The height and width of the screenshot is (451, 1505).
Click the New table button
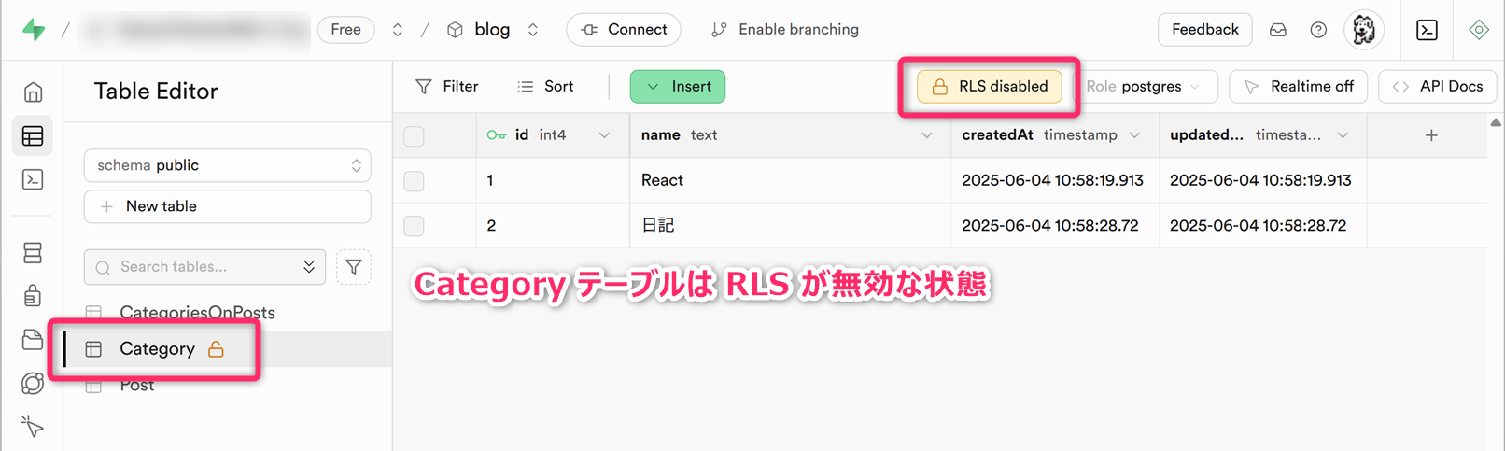tap(227, 206)
